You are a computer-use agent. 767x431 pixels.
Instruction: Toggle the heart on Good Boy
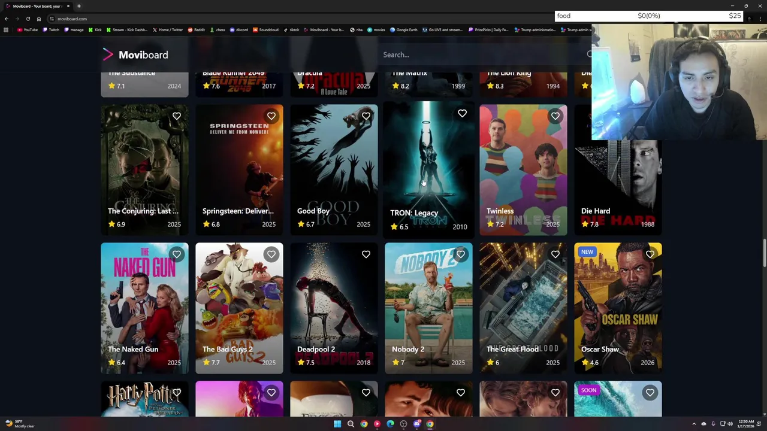pyautogui.click(x=366, y=116)
